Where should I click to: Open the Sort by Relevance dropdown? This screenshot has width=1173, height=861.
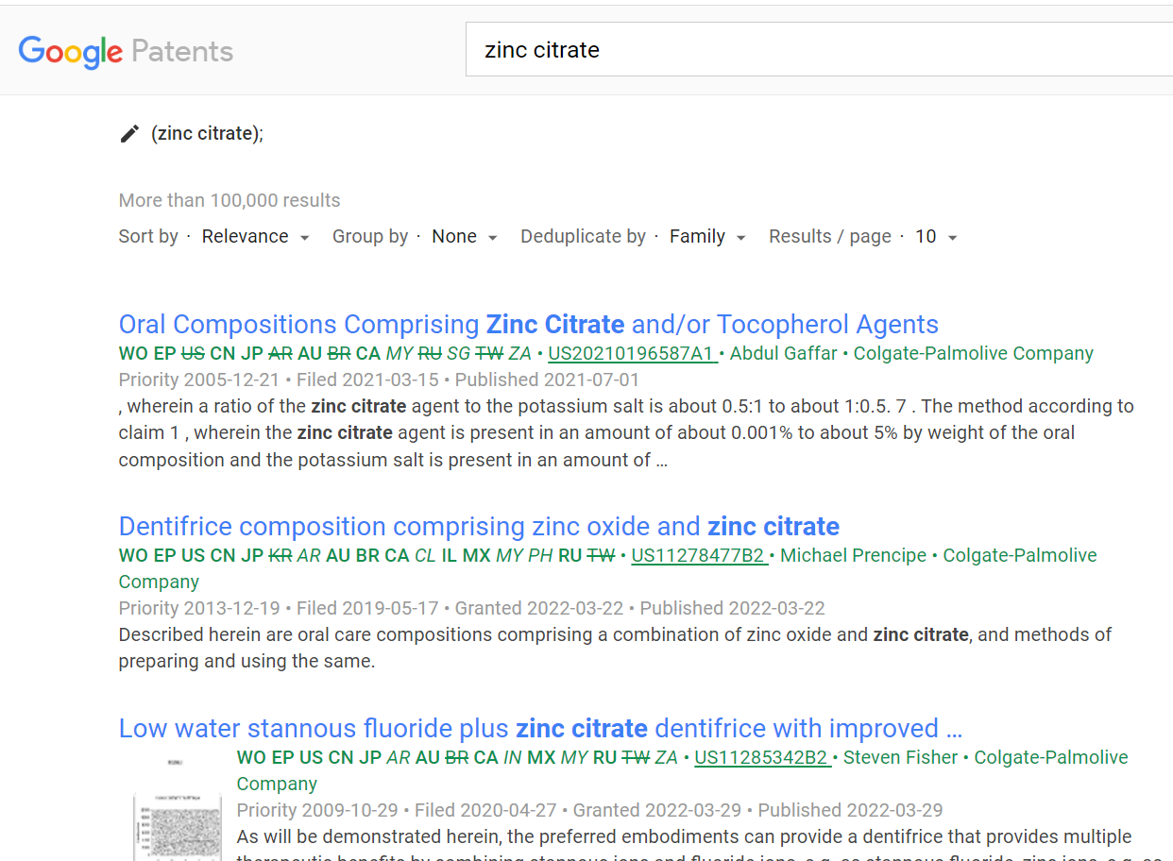256,237
